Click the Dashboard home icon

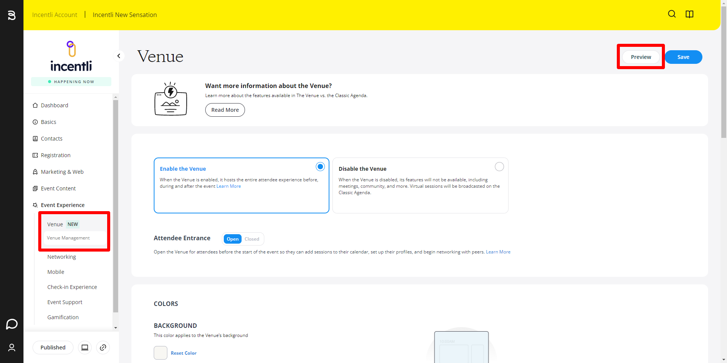[x=35, y=105]
